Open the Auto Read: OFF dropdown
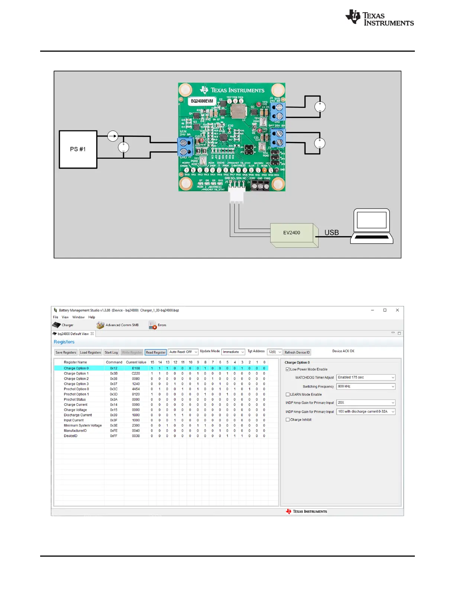Image resolution: width=455 pixels, height=589 pixels. (x=183, y=352)
